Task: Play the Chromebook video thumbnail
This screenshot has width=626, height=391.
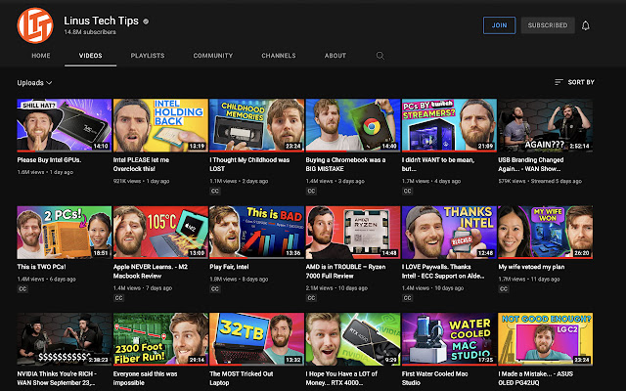Action: pos(353,125)
